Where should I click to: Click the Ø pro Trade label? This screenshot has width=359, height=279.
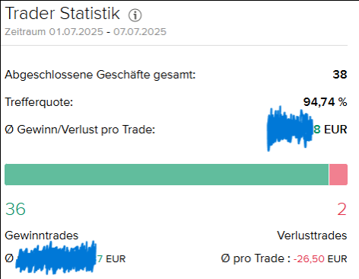coord(256,258)
